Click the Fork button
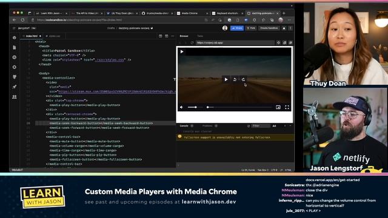 251,28
